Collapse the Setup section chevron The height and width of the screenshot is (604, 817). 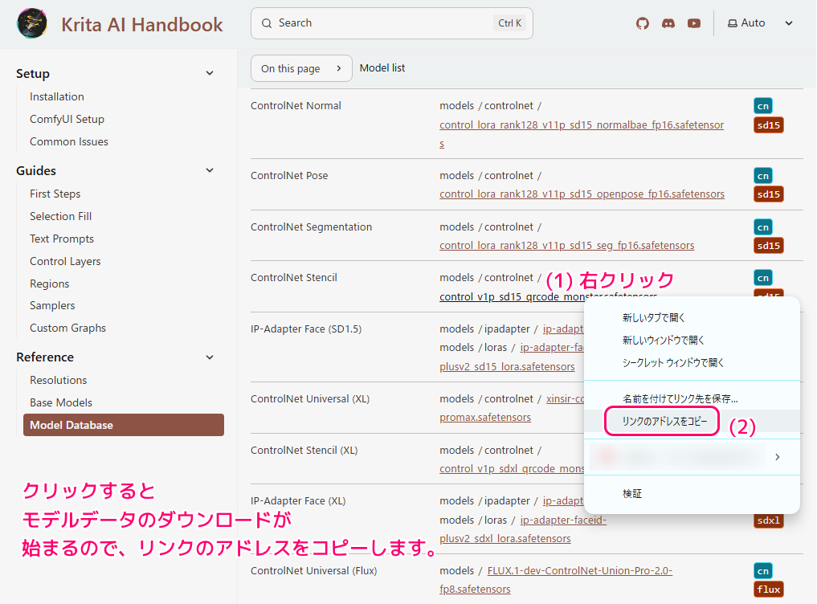click(210, 73)
